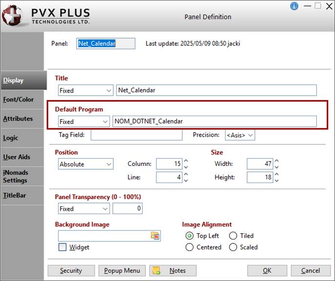Click the blue info icon in title bar
The height and width of the screenshot is (281, 335).
294,6
